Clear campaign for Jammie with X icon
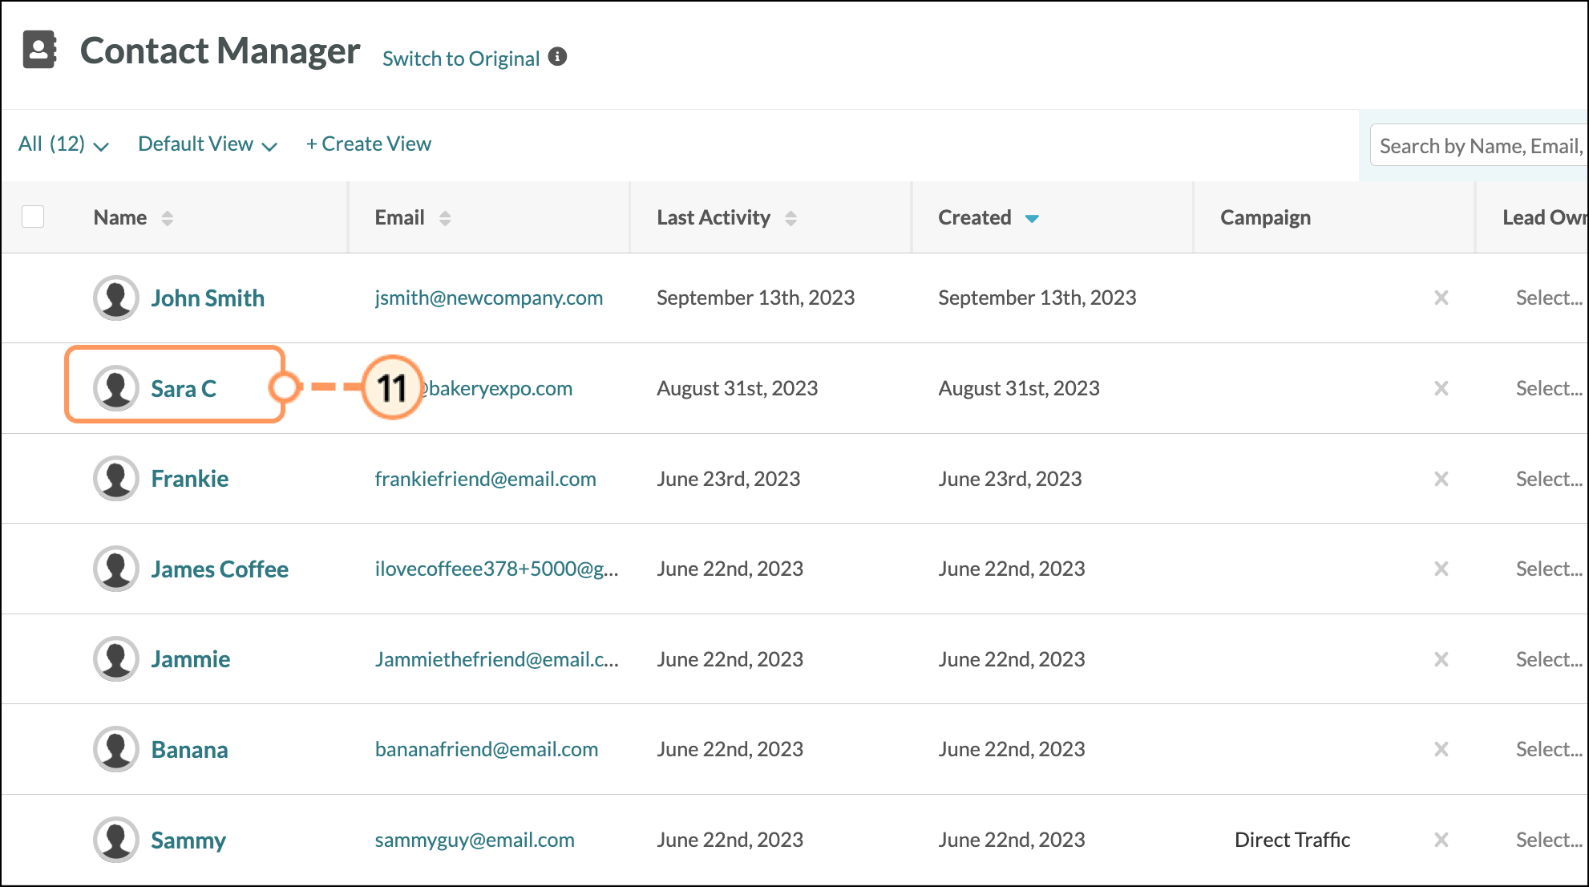1589x887 pixels. coord(1441,659)
